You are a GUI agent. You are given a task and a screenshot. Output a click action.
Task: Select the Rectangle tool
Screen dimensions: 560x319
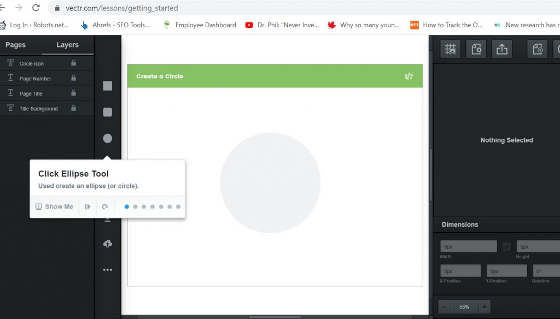coord(107,86)
